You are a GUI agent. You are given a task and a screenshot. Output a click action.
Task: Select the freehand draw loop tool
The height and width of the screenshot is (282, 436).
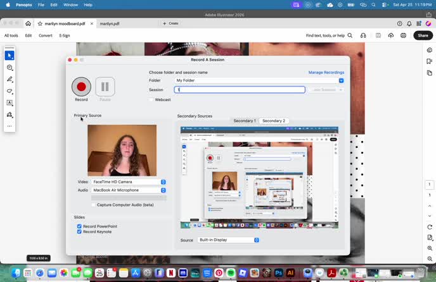[10, 91]
